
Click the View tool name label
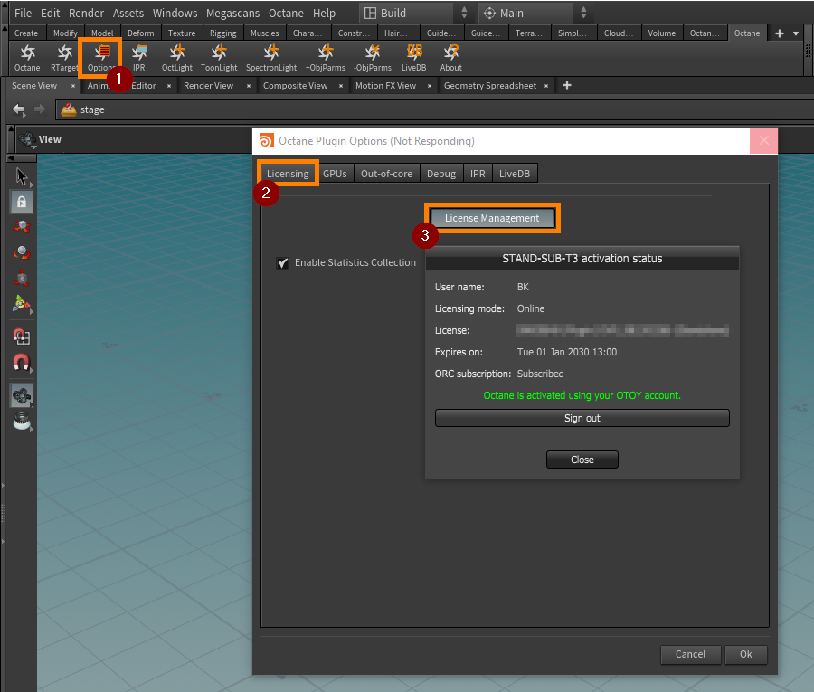50,139
